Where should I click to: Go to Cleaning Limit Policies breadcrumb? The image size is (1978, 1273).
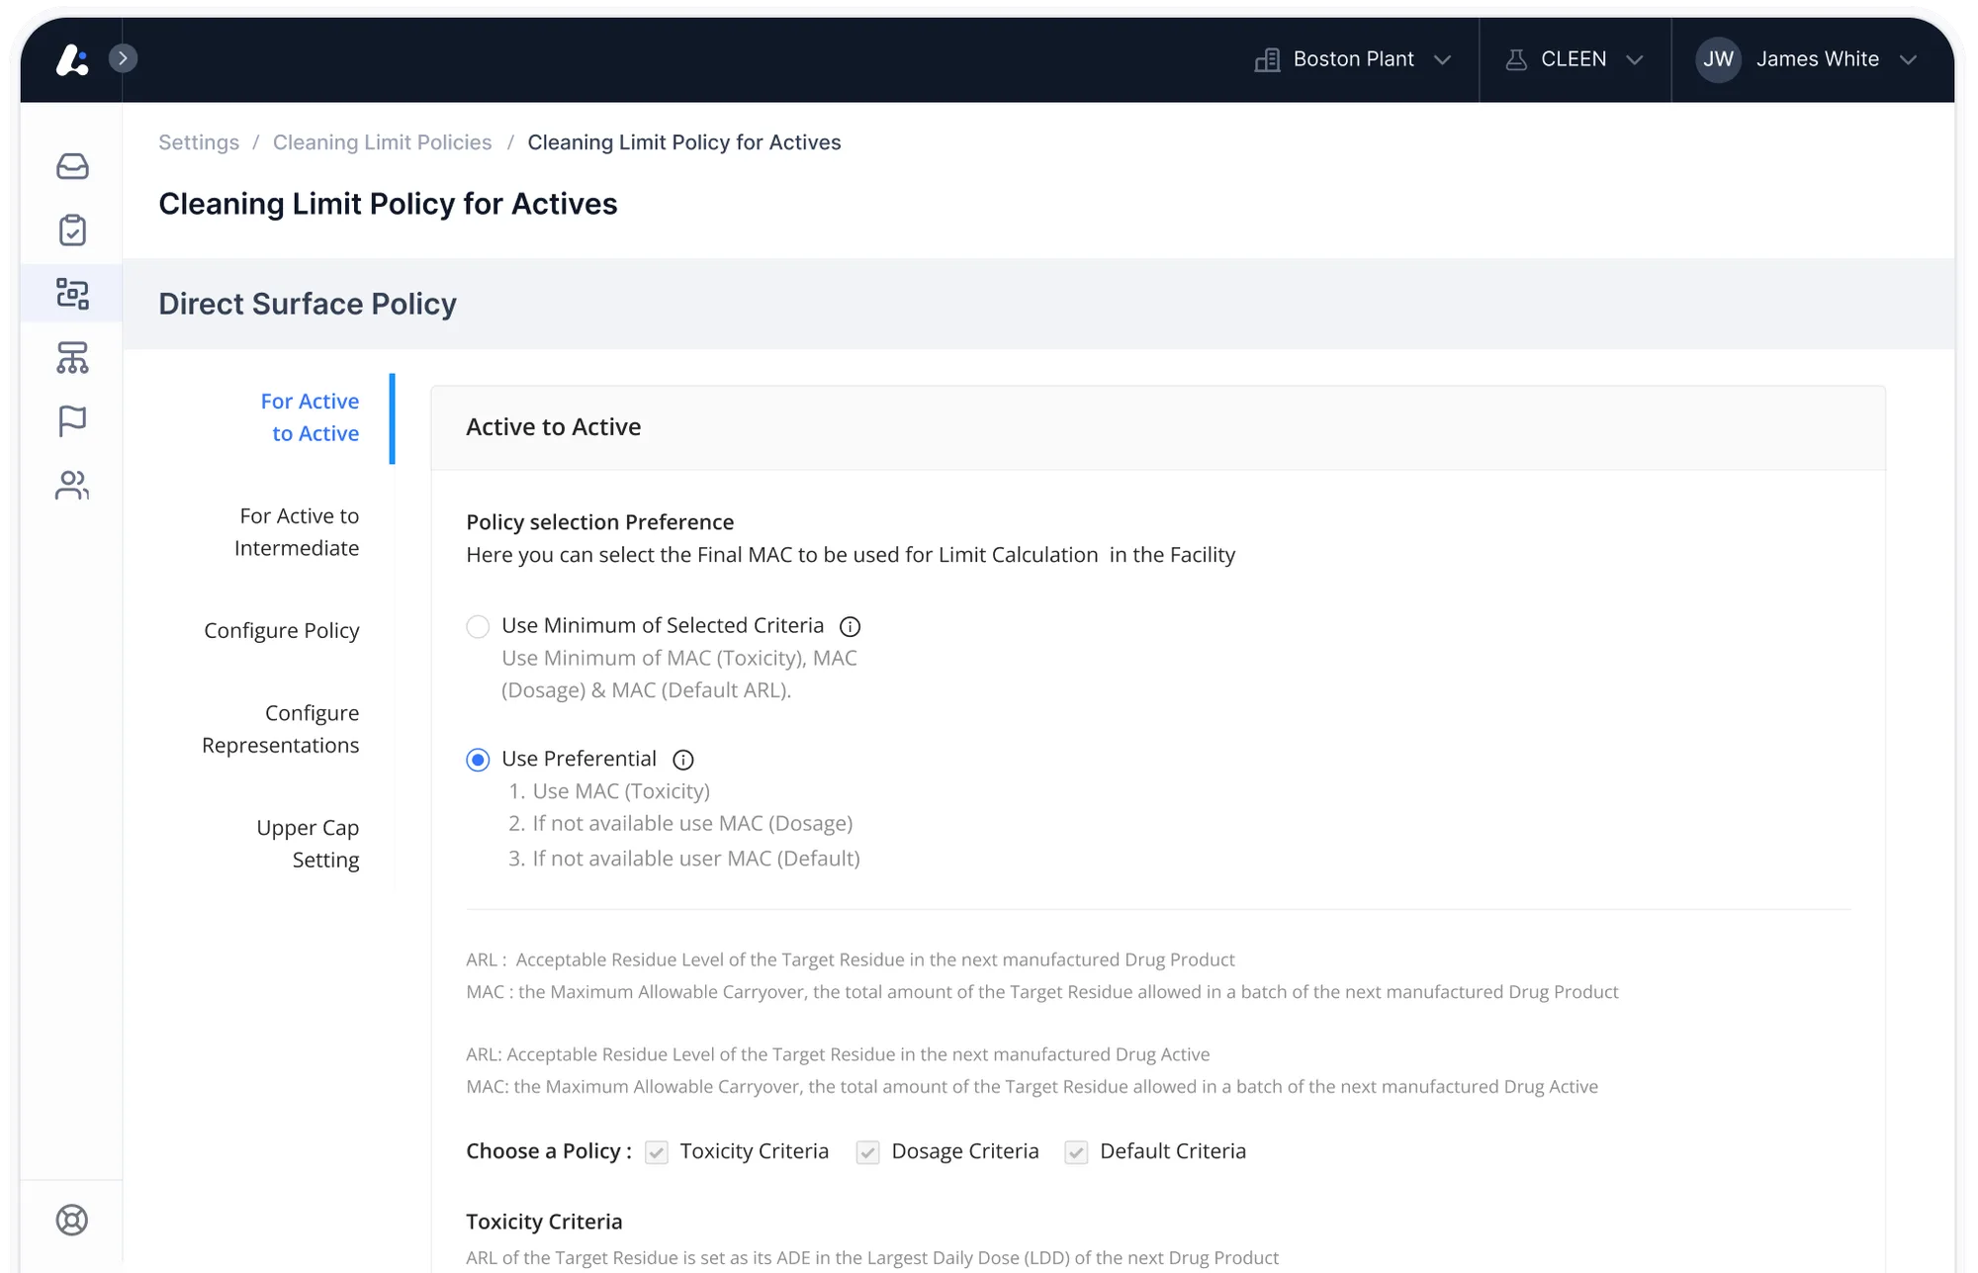(x=382, y=142)
